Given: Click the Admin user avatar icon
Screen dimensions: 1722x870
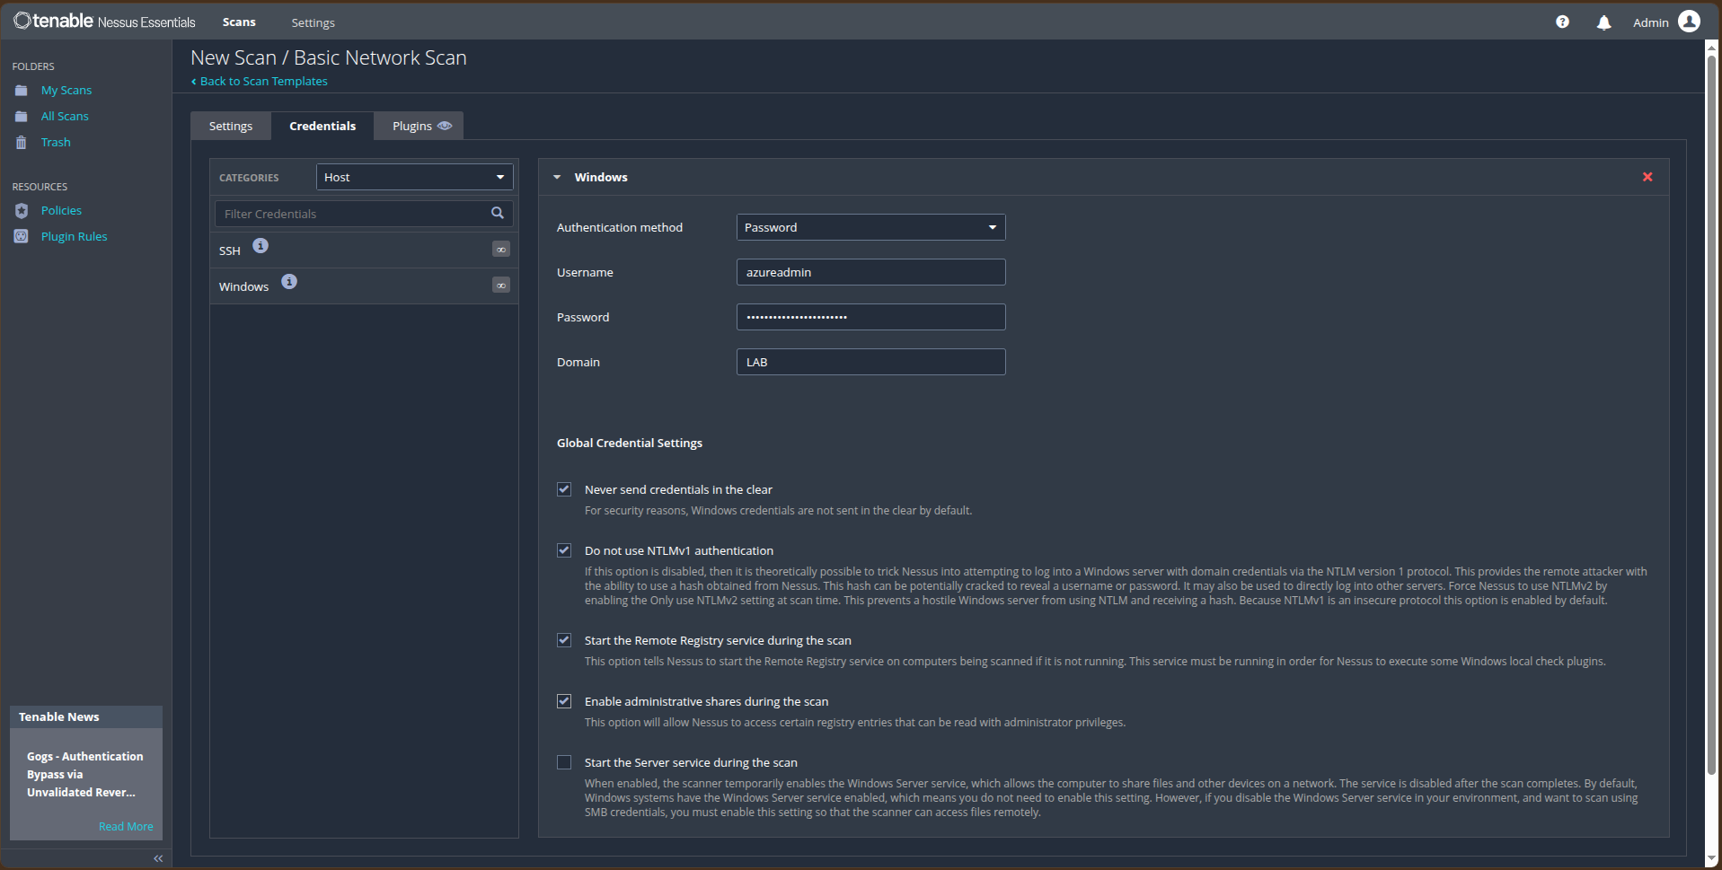Looking at the screenshot, I should (1689, 21).
